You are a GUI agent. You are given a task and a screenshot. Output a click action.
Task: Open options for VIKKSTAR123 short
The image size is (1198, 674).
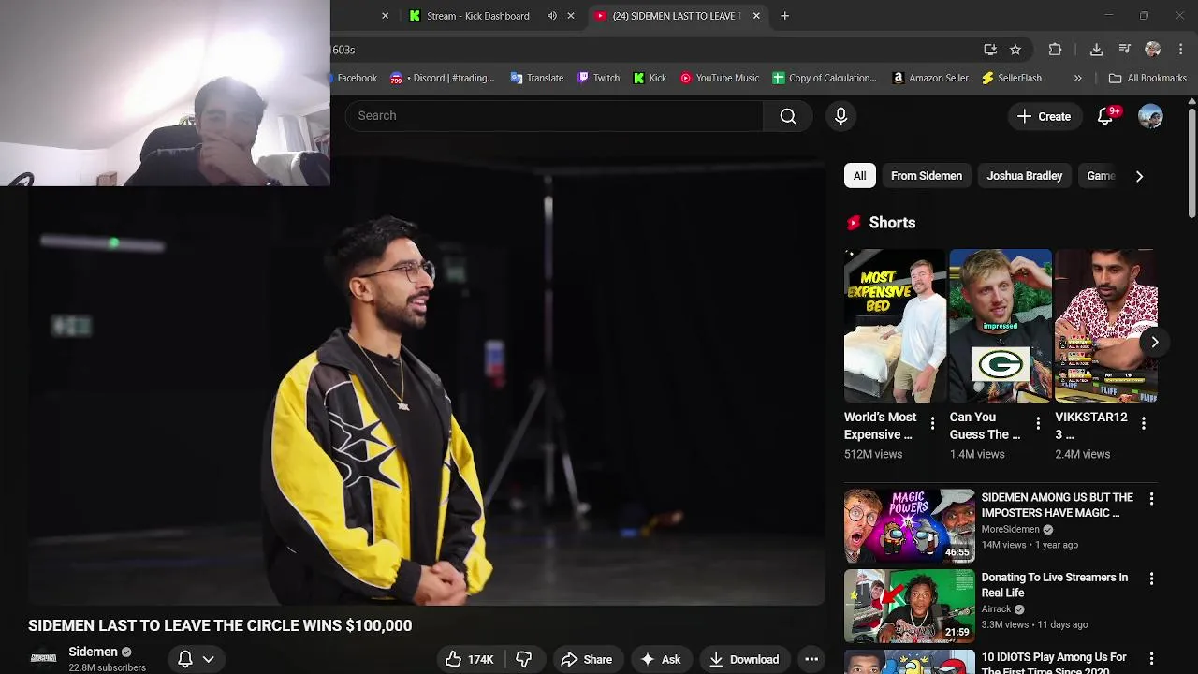[1143, 424]
